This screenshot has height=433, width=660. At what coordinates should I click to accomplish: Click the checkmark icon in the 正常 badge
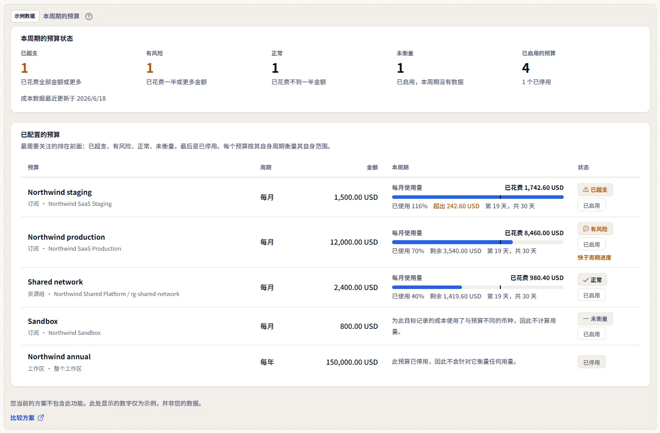coord(586,280)
